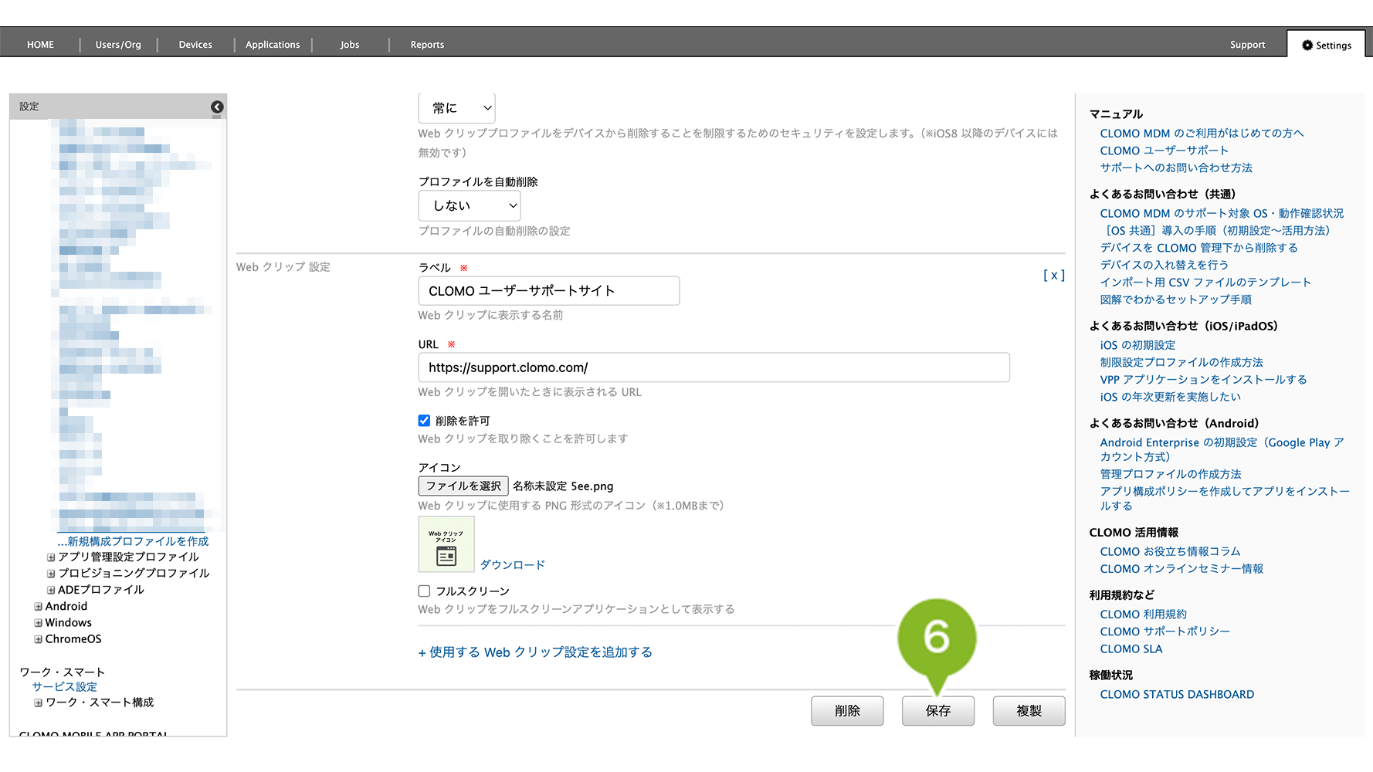This screenshot has height=772, width=1373.
Task: Collapse the 設定 sidebar with arrow icon
Action: click(x=217, y=107)
